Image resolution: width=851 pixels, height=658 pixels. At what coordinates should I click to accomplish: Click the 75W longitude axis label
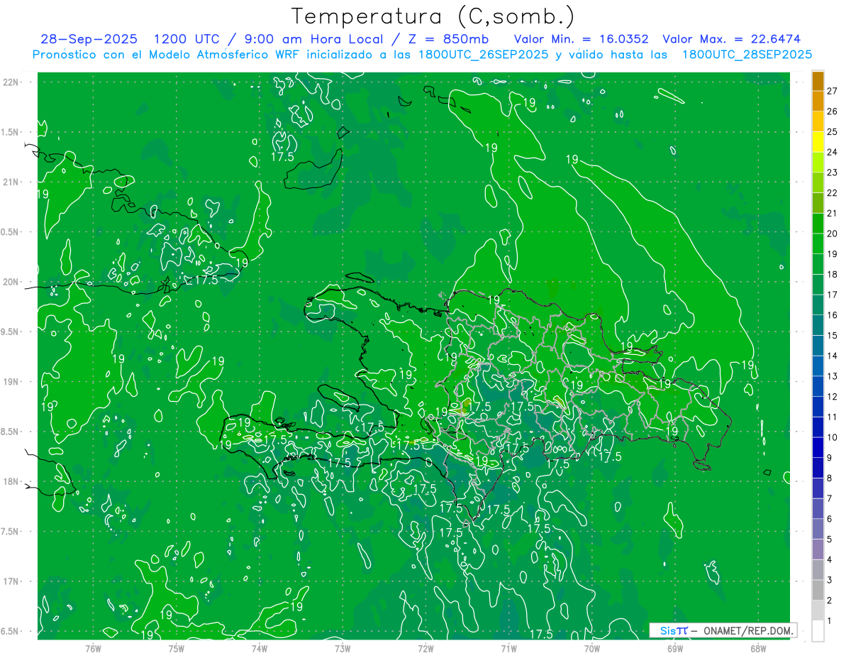(x=176, y=648)
